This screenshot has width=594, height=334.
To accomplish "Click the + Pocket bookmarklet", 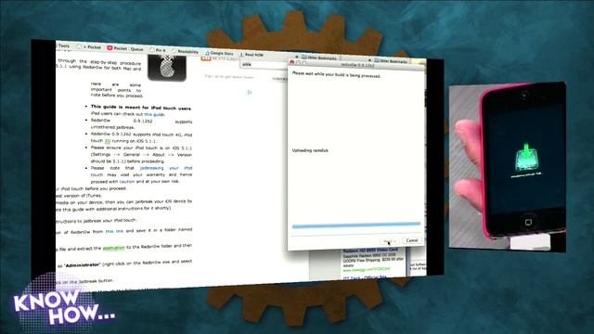I will (x=89, y=47).
